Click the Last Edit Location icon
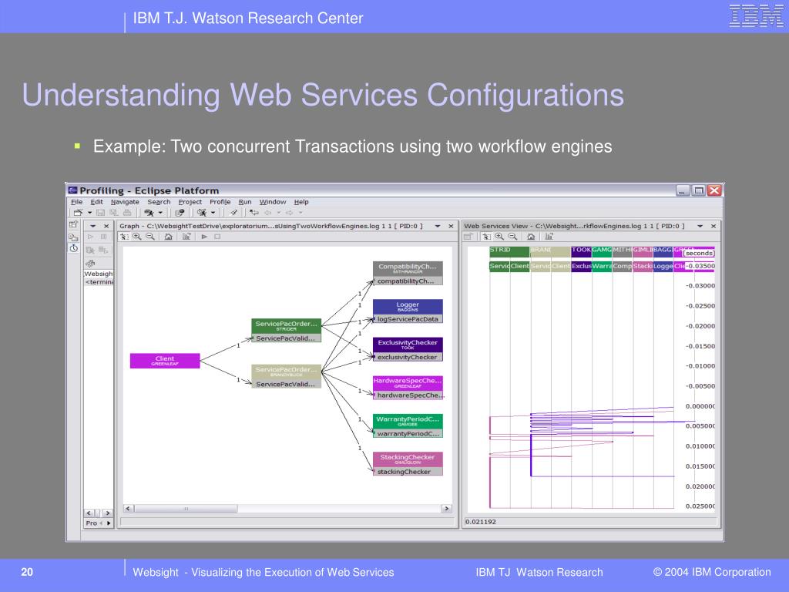The width and height of the screenshot is (789, 592). tap(254, 213)
